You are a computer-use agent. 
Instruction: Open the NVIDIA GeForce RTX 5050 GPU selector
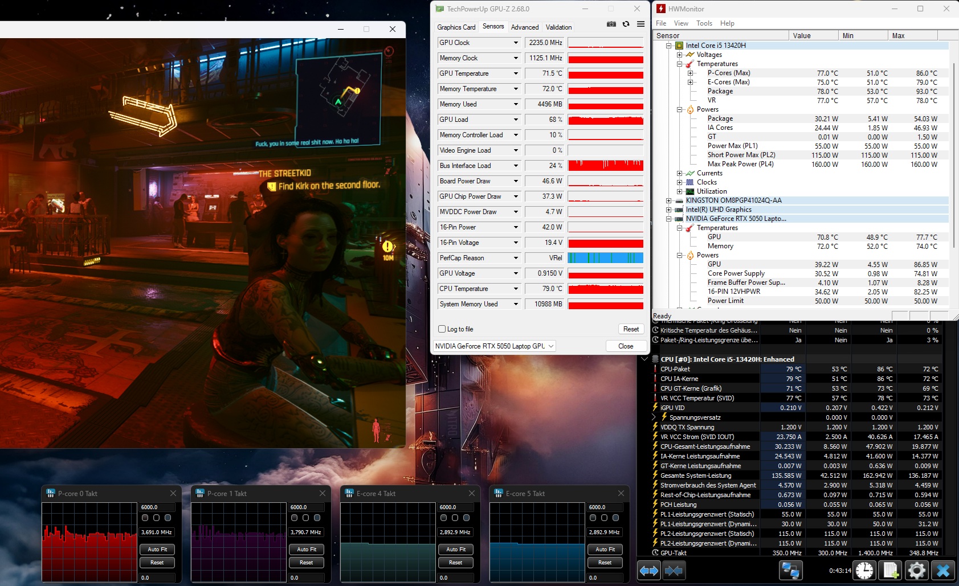pos(494,346)
